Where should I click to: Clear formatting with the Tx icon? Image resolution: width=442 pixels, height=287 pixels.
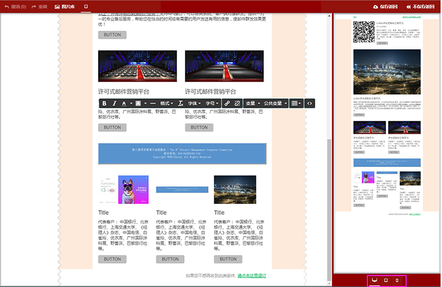(x=180, y=103)
